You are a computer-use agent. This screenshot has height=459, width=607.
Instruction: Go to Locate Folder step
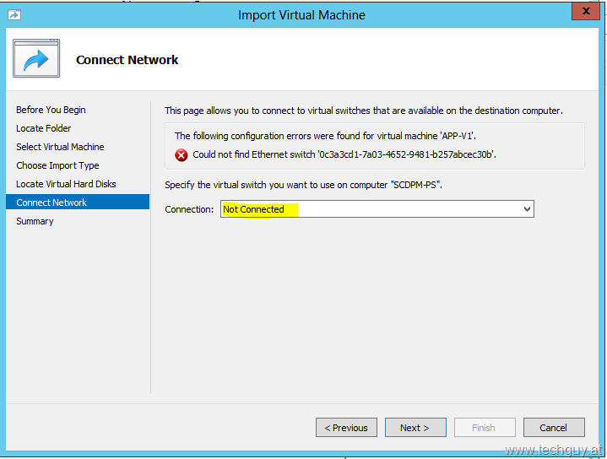click(x=44, y=128)
